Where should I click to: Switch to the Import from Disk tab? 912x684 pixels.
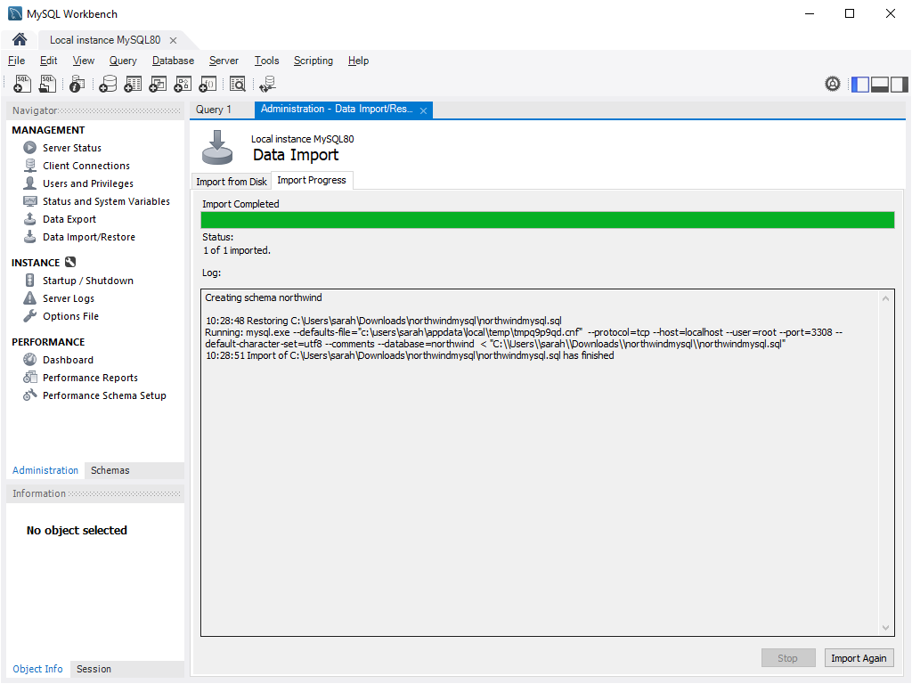[x=232, y=182]
